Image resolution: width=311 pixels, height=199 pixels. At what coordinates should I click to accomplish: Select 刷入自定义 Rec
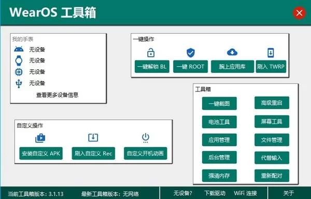[x=93, y=154]
